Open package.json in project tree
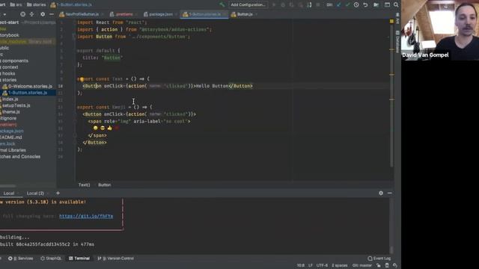The height and width of the screenshot is (269, 479). point(12,132)
